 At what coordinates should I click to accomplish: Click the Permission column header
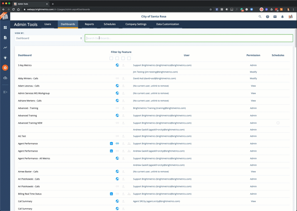coord(253,55)
